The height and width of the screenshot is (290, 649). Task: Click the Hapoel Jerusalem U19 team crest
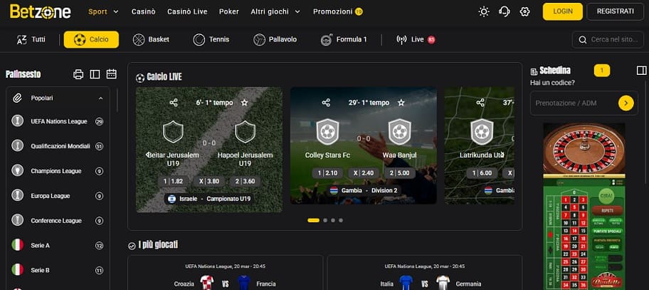coord(245,131)
